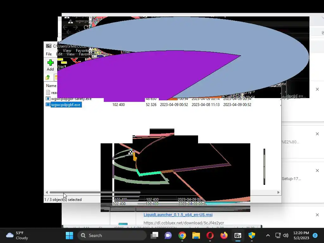The height and width of the screenshot is (243, 324).
Task: Click the readme text file icon
Action: pos(48,92)
